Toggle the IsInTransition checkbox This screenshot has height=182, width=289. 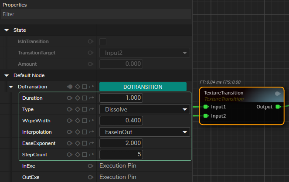[103, 42]
